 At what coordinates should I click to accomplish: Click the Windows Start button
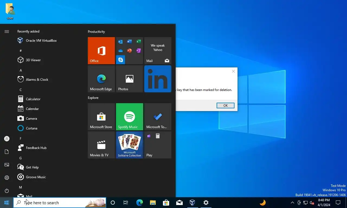[x=7, y=203]
